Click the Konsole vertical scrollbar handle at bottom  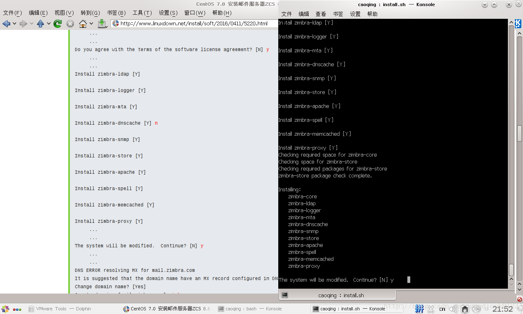click(511, 270)
